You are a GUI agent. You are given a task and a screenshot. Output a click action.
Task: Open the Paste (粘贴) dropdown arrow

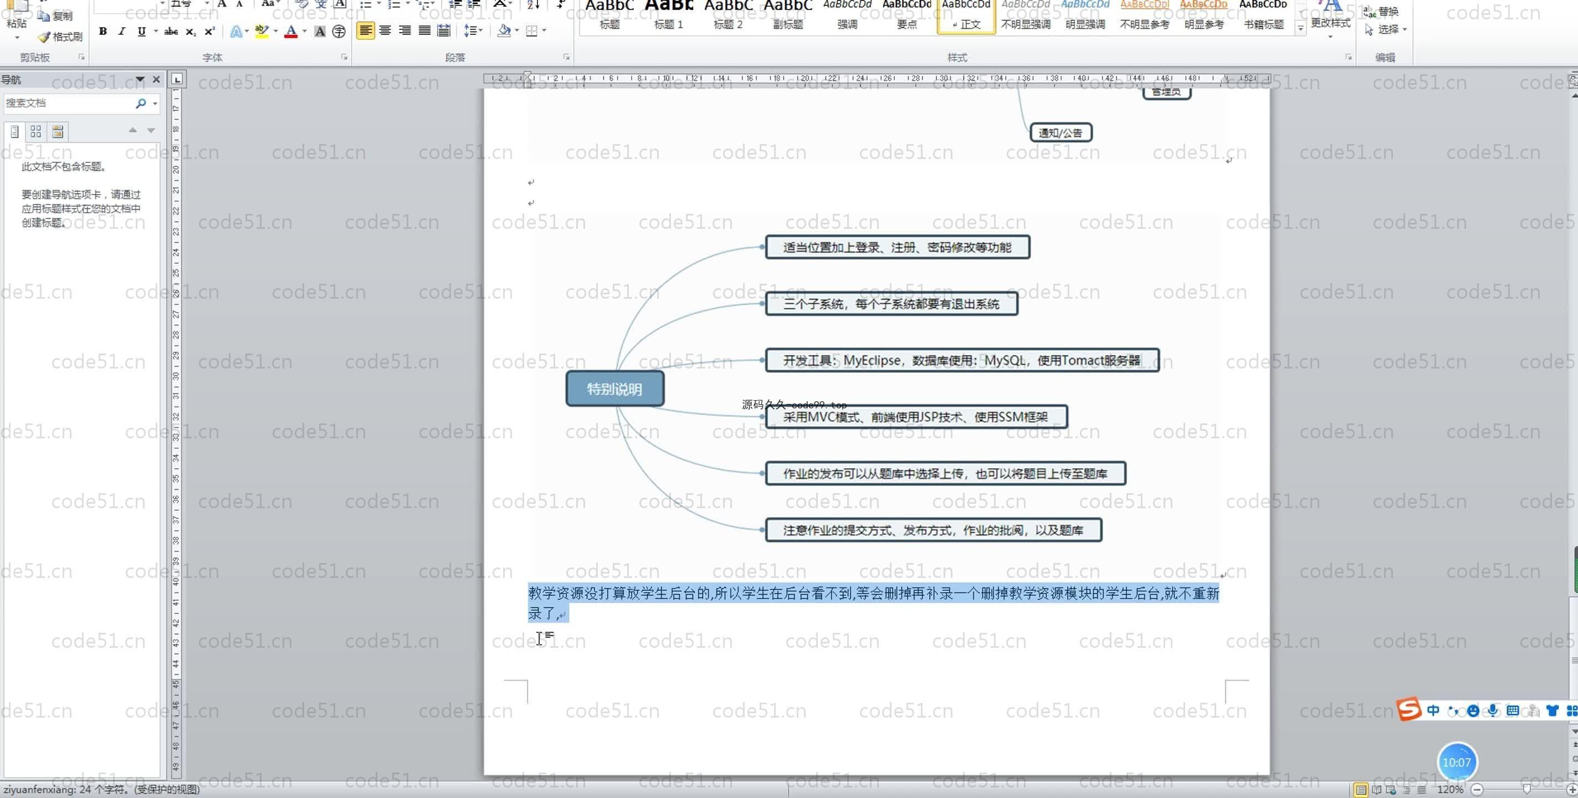(x=17, y=37)
